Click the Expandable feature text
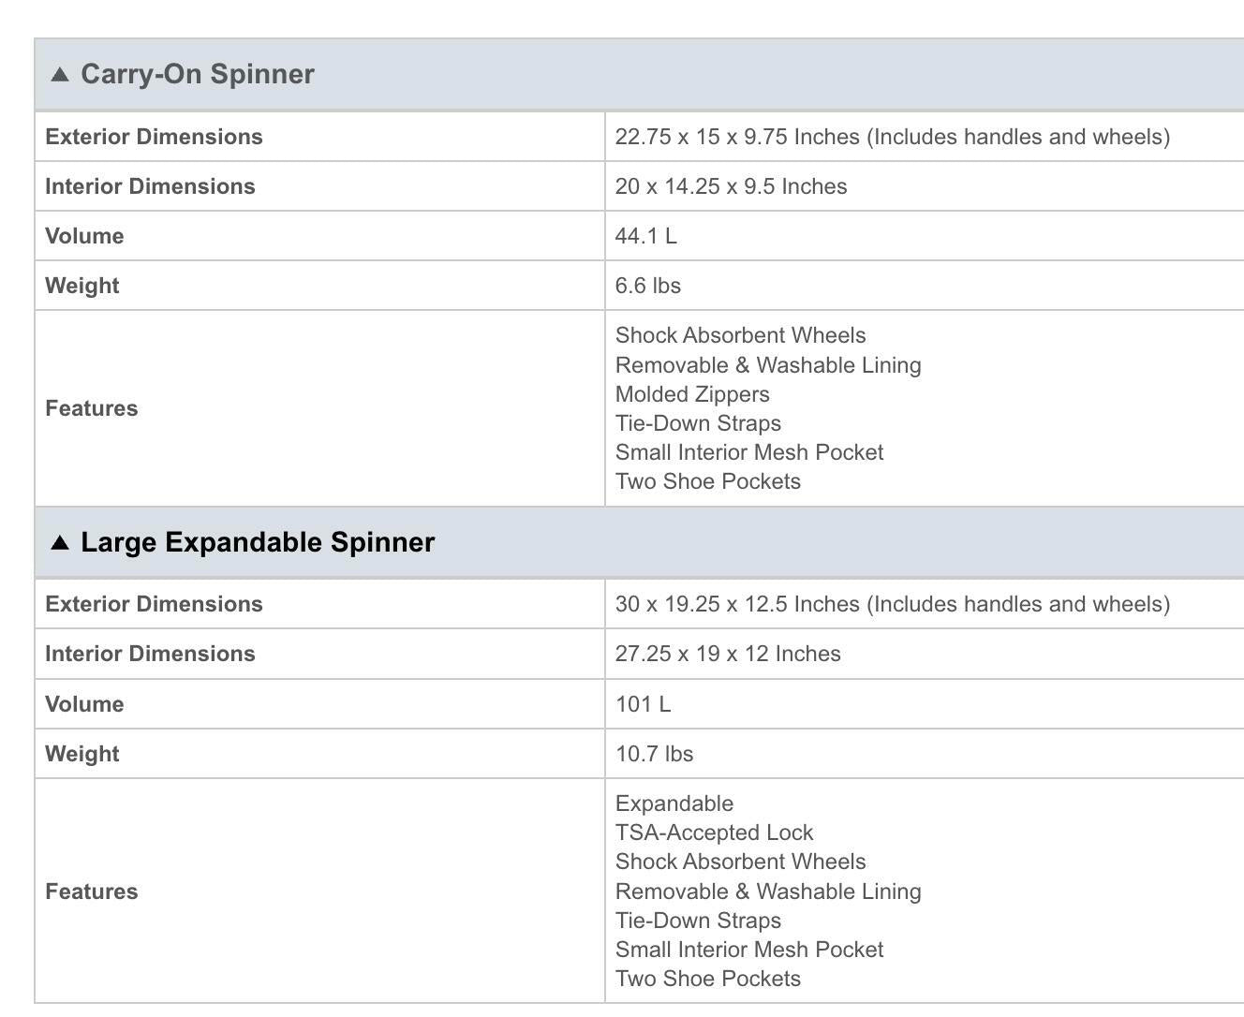 point(674,803)
